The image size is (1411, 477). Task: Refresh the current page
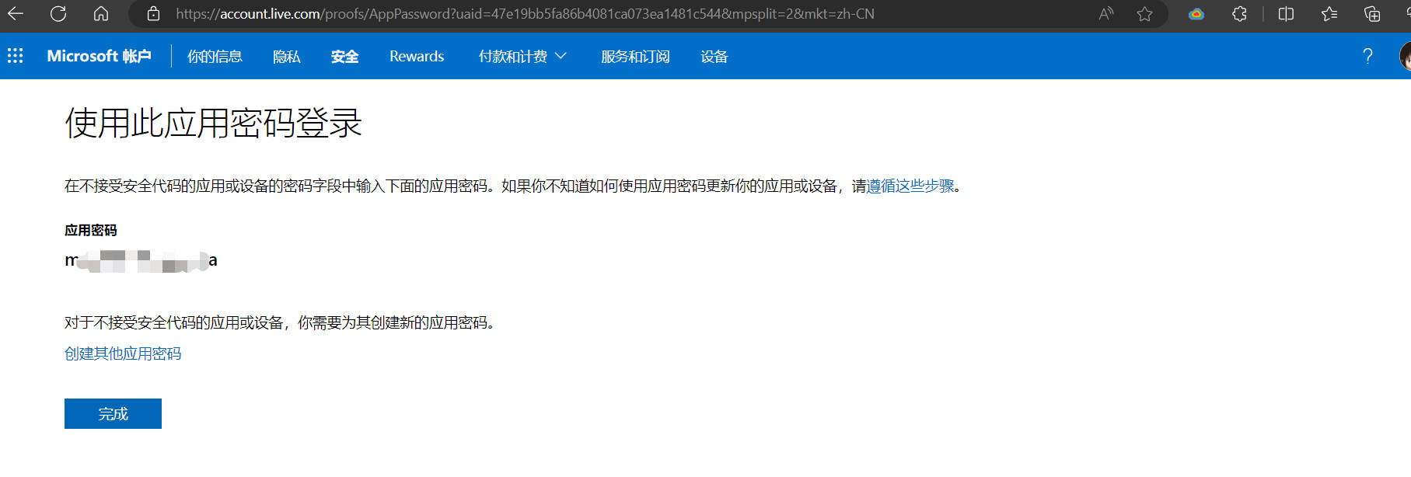58,14
